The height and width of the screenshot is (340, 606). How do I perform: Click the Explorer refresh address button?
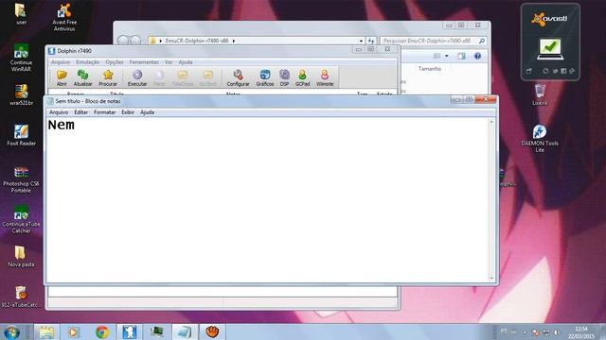tap(371, 41)
